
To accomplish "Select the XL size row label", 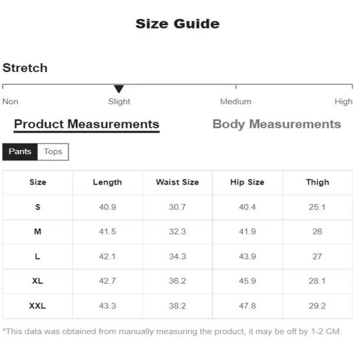I will (38, 281).
